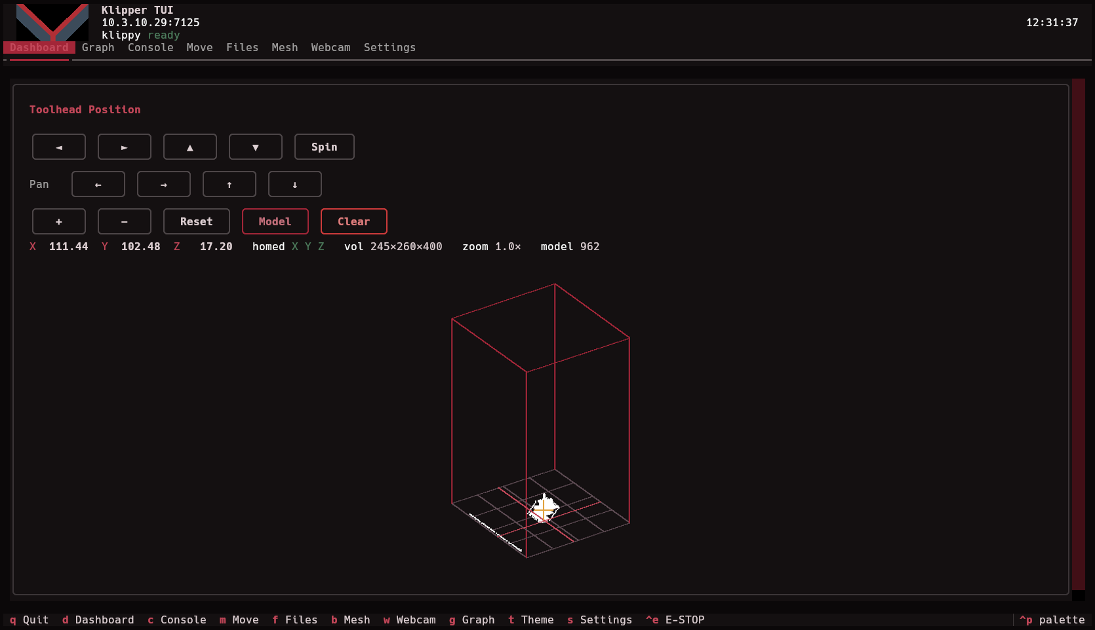The width and height of the screenshot is (1095, 630).
Task: Click Files shortcut in footer bar
Action: pos(295,620)
